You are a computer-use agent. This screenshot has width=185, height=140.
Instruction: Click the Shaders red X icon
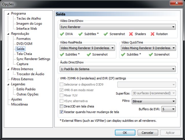coord(131,34)
